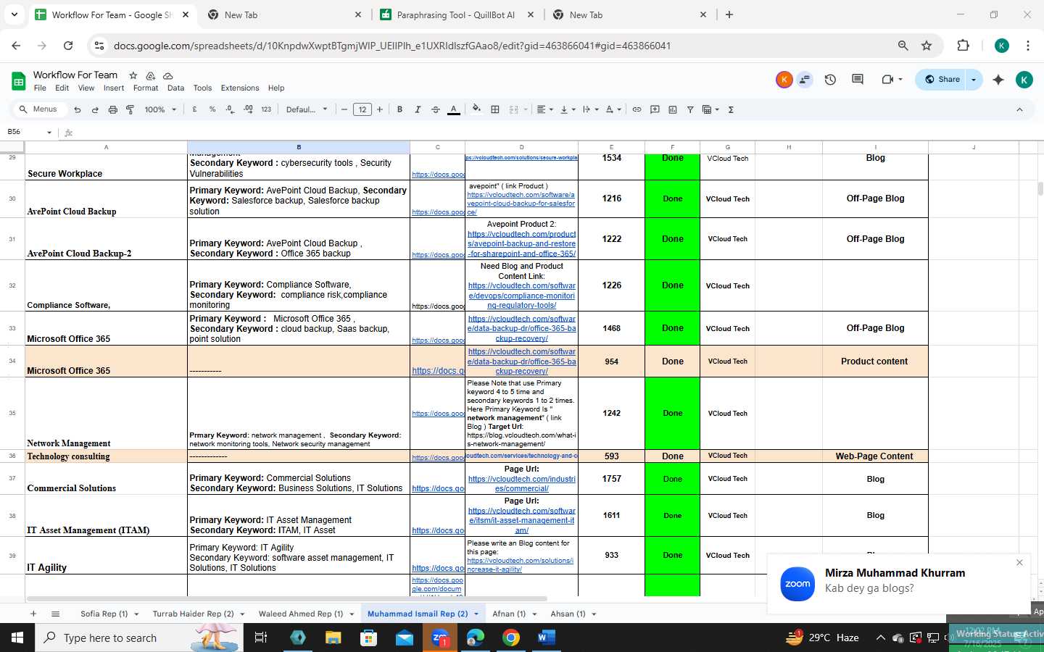Insert a comment via toolbar icon

[655, 109]
